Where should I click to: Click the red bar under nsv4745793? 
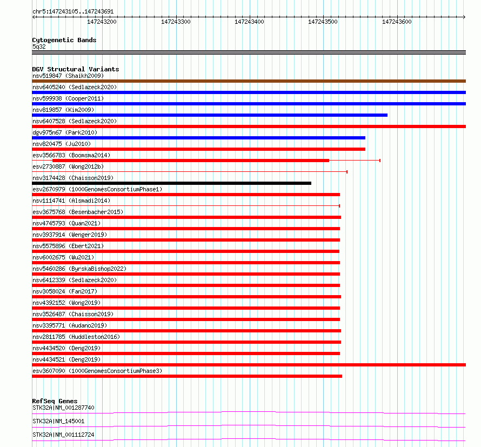(x=186, y=229)
